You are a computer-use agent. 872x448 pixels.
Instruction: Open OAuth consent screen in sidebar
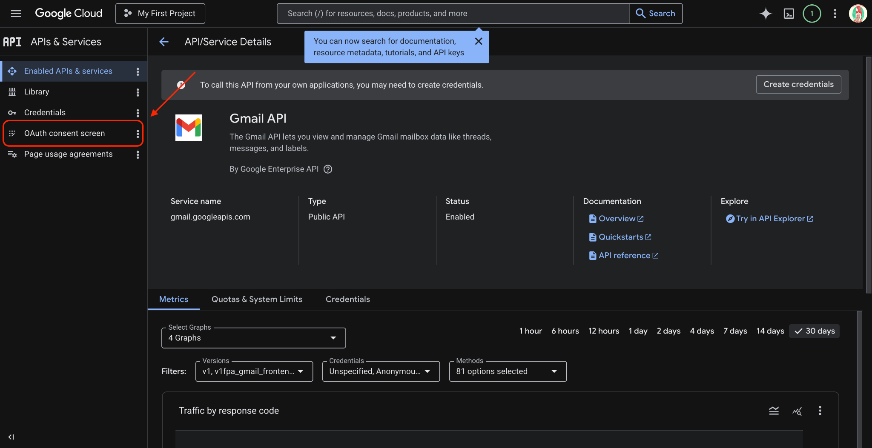[x=64, y=134]
